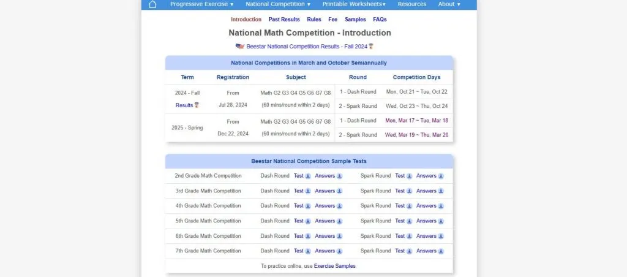Download 3rd Grade Dash Round Answers icon
Screen dimensions: 627x277
coord(339,191)
